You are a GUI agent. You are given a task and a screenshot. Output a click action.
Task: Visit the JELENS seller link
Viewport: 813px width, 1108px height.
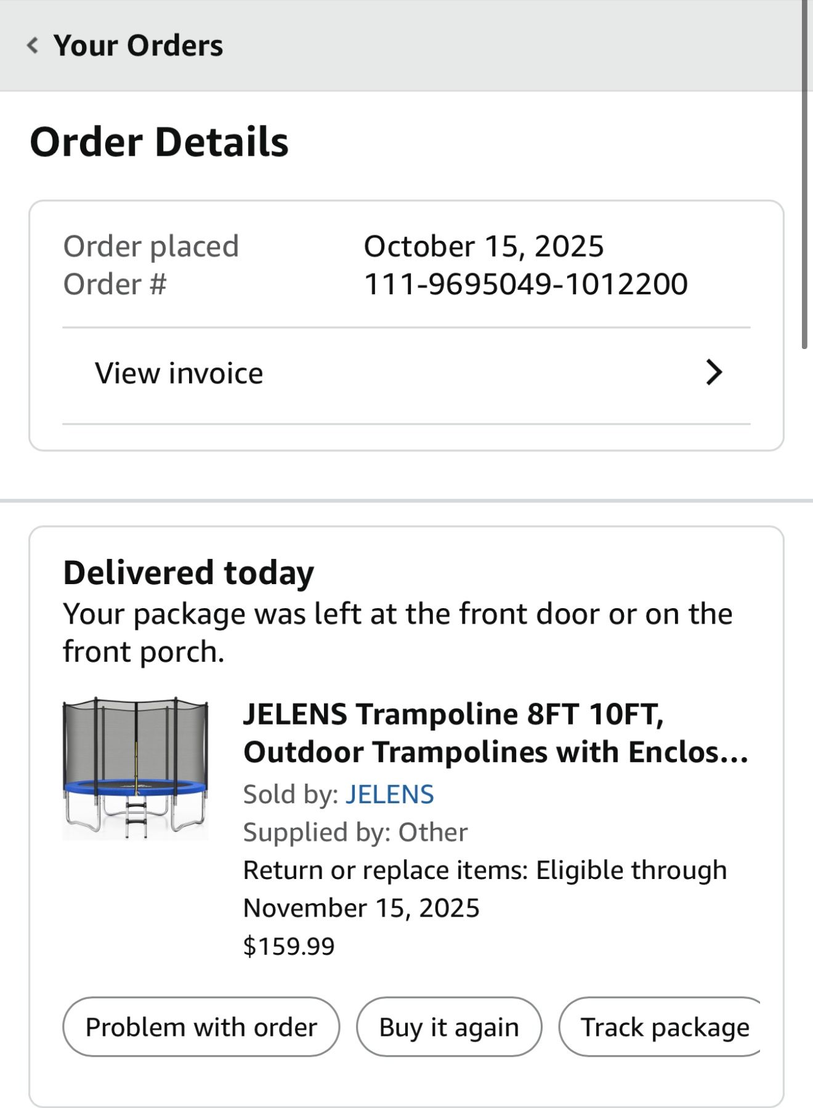click(x=389, y=794)
